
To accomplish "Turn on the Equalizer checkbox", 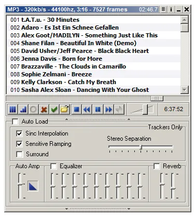I will pyautogui.click(x=53, y=166).
